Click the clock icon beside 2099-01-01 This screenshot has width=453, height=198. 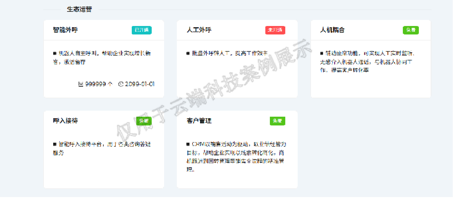(x=121, y=84)
